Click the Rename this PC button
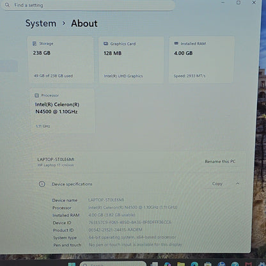Screen dimensions: 266x266 [x=220, y=162]
